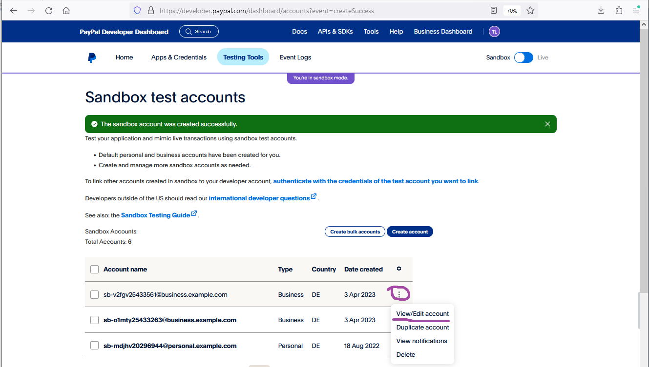Click the PayPal logo icon
Screen dimensions: 649x367
point(92,58)
